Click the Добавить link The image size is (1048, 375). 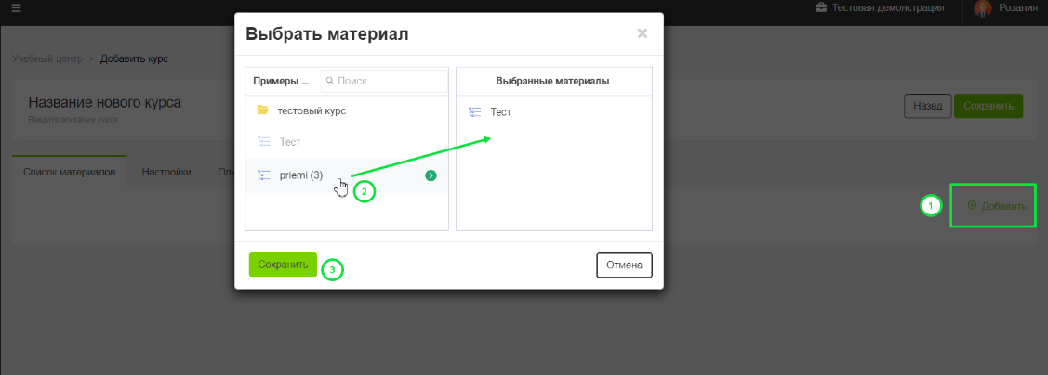(1003, 206)
